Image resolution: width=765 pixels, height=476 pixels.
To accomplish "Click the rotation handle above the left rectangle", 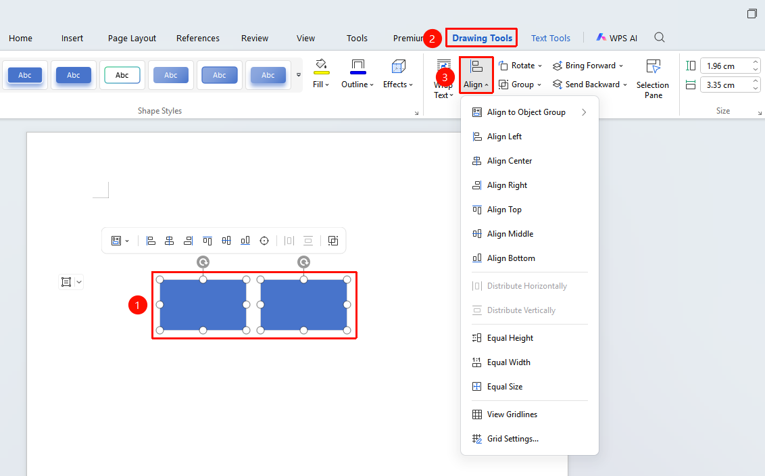I will 203,262.
